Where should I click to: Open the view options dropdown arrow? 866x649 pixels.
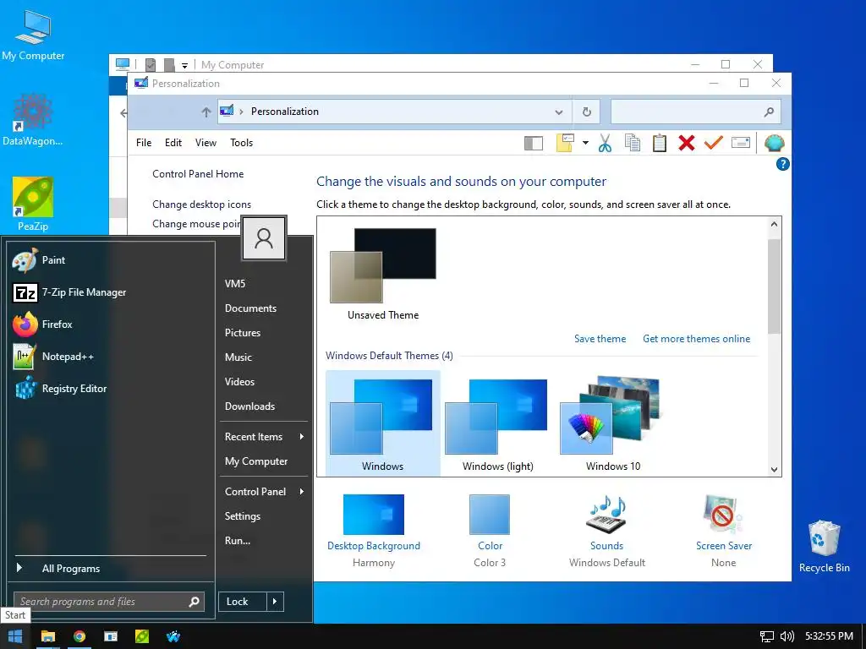(585, 143)
